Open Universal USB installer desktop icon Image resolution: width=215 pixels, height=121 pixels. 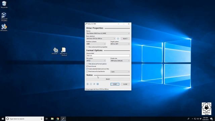click(x=55, y=51)
